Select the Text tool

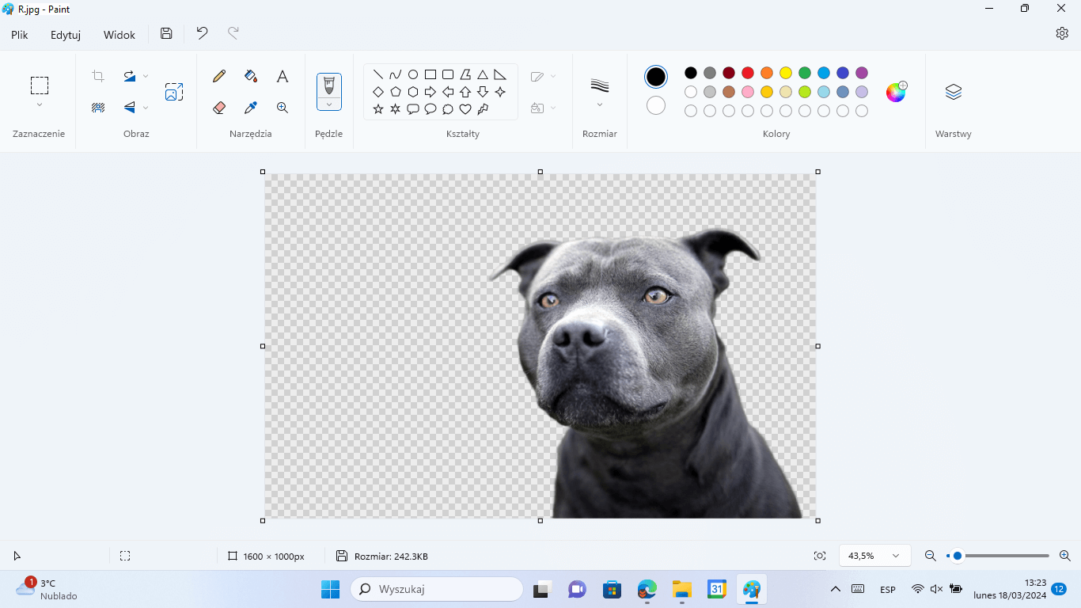pyautogui.click(x=283, y=76)
